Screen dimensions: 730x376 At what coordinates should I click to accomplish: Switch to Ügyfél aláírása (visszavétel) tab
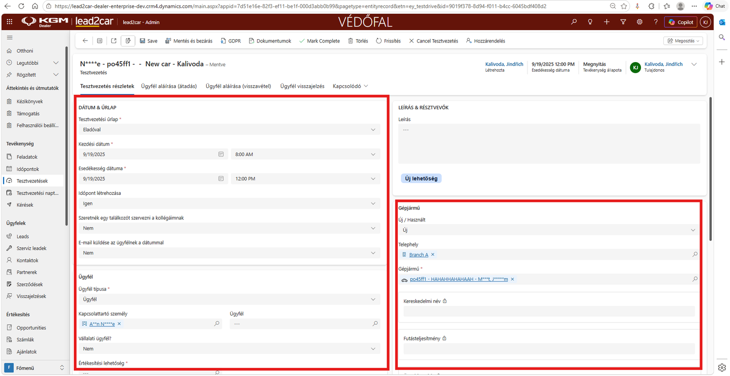(x=238, y=86)
